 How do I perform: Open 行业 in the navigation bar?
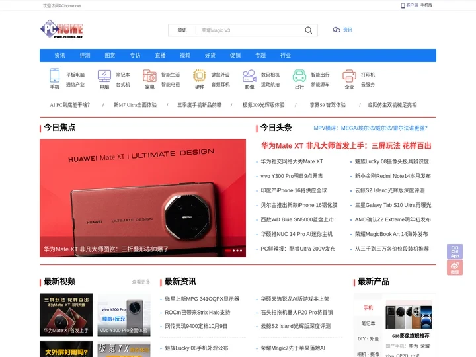pyautogui.click(x=286, y=56)
